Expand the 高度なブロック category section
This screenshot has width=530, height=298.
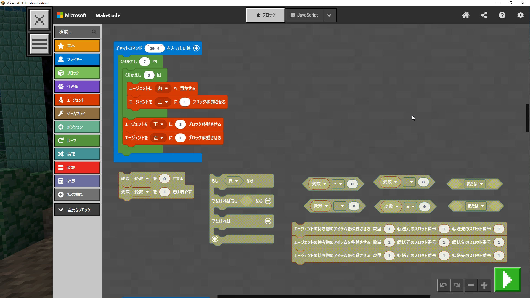77,210
